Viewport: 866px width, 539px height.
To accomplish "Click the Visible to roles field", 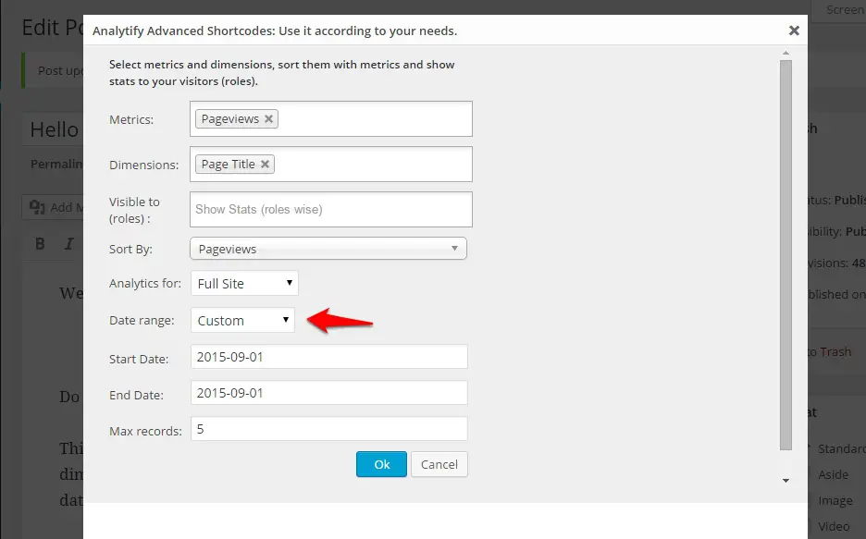I will (331, 209).
